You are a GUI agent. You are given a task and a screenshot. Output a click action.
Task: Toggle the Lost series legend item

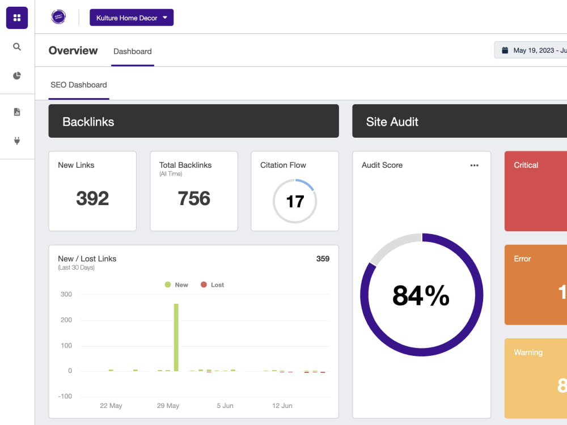(x=212, y=285)
